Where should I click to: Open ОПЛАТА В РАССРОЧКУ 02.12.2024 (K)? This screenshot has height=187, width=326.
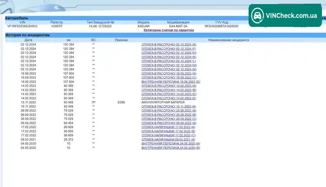point(169,57)
